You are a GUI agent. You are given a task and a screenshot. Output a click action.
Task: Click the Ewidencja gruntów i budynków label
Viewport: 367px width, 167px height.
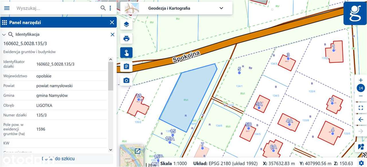coord(30,52)
